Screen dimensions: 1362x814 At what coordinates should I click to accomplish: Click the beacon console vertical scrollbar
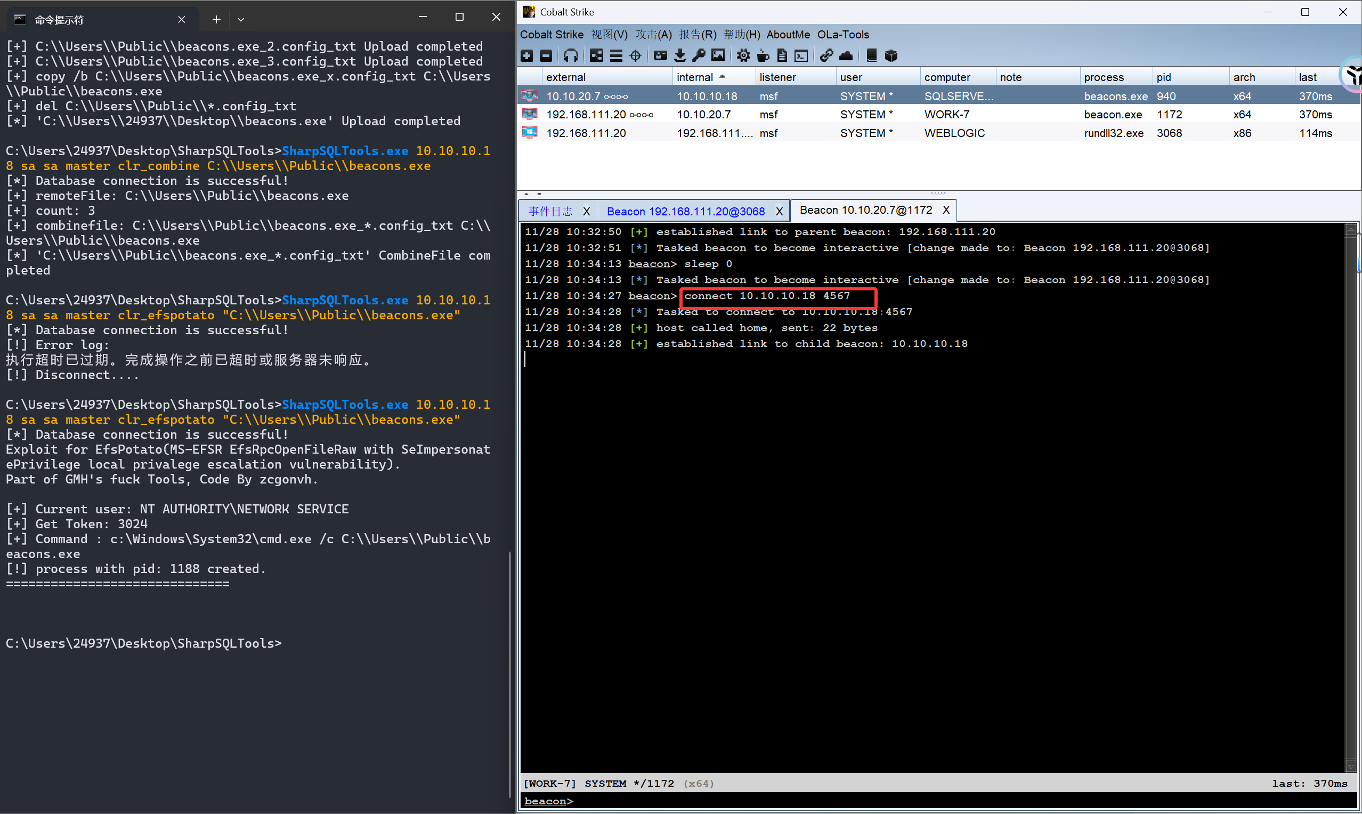[x=1350, y=494]
